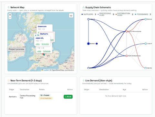Zoom out on the network map
The image size is (155, 117).
tap(10, 17)
